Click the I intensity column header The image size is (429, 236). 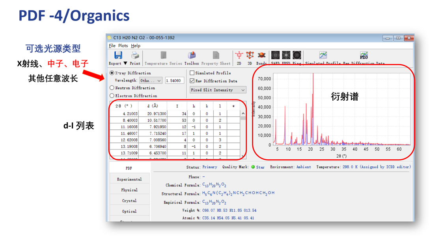pos(177,106)
